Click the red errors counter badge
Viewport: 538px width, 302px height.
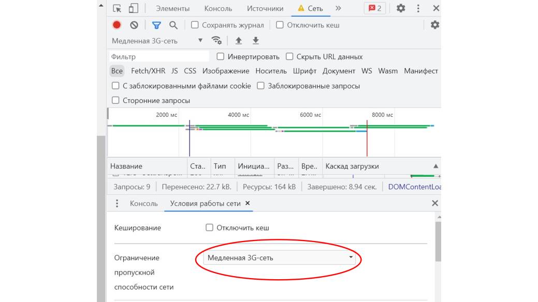tap(374, 8)
